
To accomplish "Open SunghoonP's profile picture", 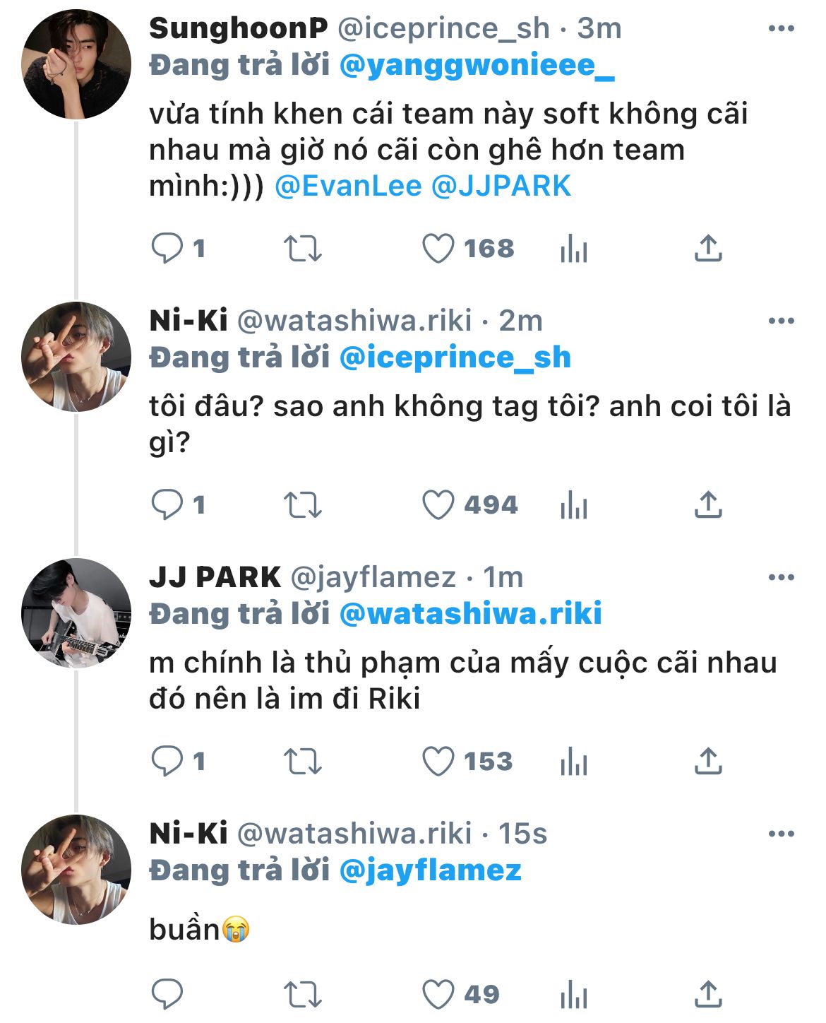I will point(76,64).
